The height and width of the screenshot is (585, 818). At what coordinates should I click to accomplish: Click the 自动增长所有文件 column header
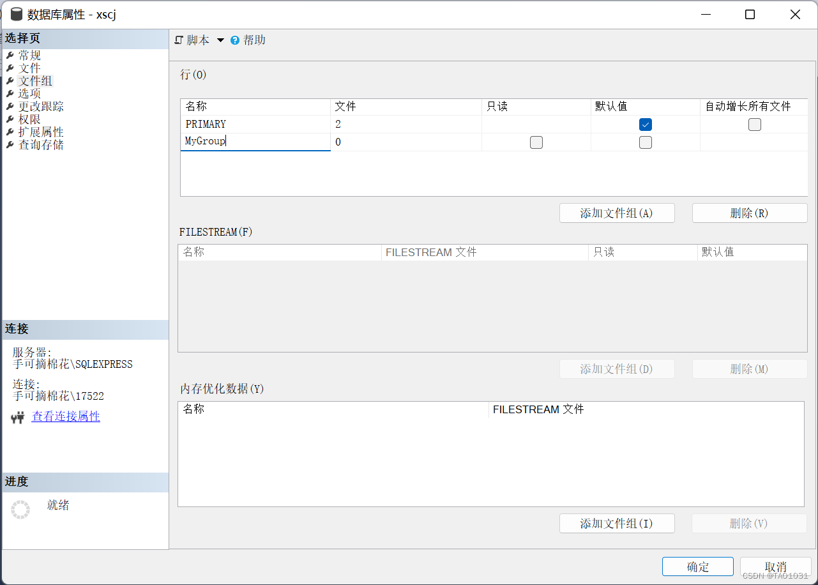click(x=754, y=107)
